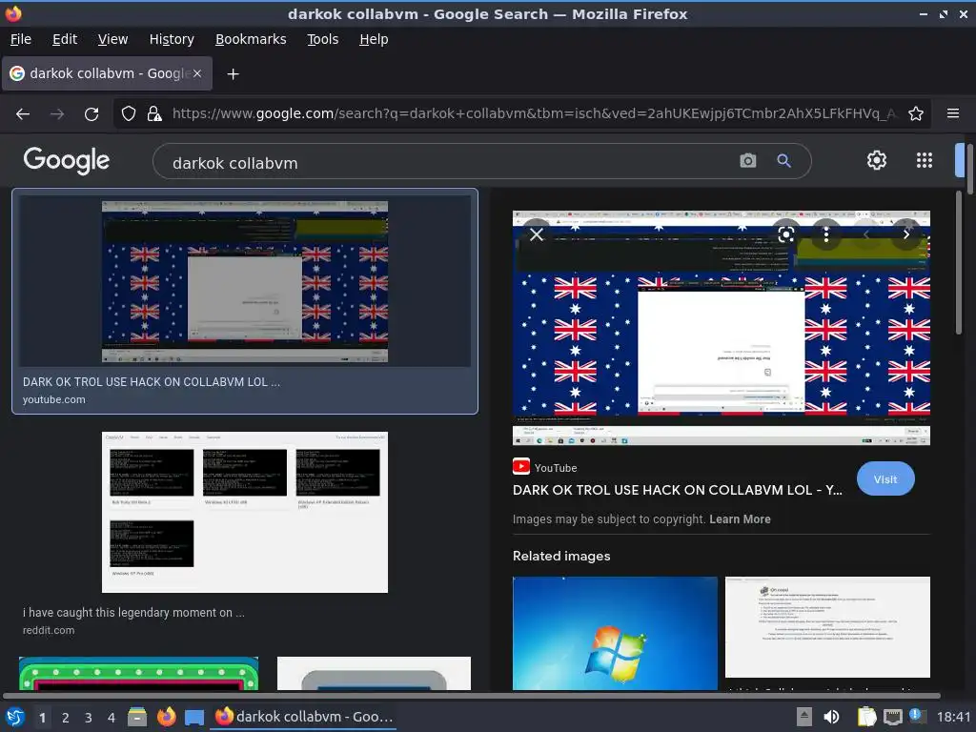Screen dimensions: 976x732
Task: Open the History menu
Action: pos(172,39)
